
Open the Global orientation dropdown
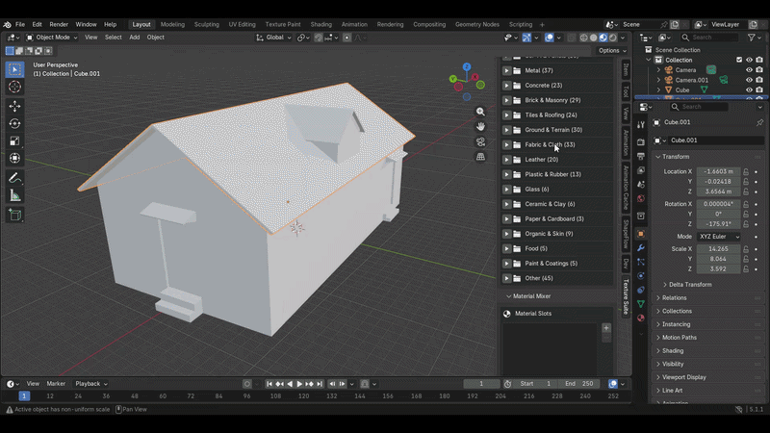pyautogui.click(x=274, y=38)
